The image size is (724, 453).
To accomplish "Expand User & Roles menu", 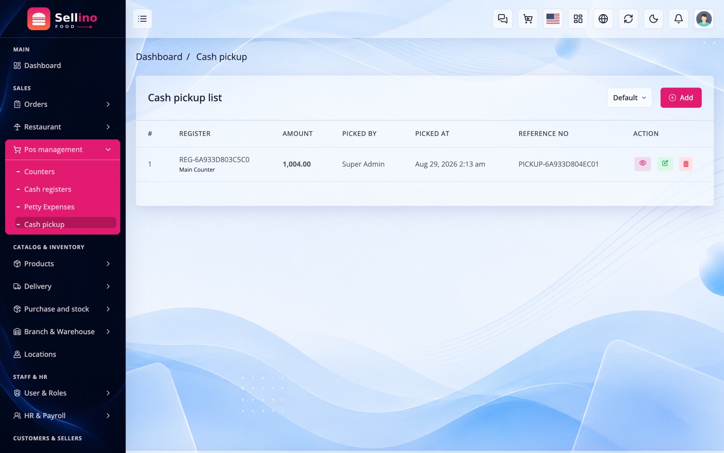I will 62,393.
